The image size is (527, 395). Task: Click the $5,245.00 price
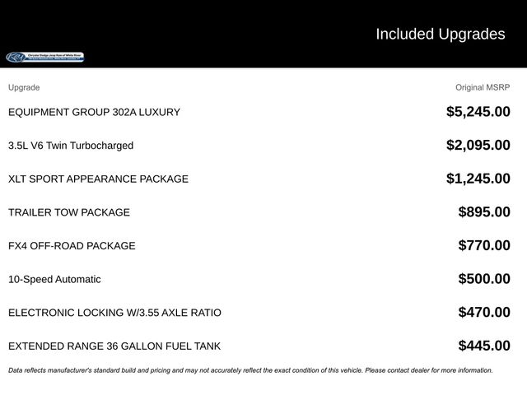(x=478, y=112)
